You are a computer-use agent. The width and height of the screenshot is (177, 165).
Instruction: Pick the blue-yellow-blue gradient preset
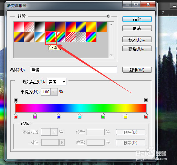click(x=81, y=26)
